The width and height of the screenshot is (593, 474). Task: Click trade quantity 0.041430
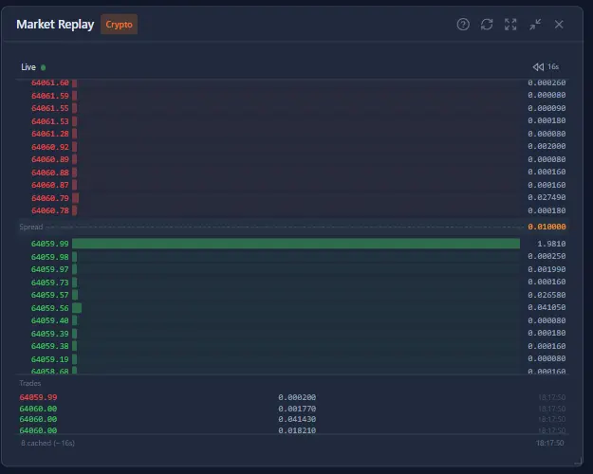(297, 419)
